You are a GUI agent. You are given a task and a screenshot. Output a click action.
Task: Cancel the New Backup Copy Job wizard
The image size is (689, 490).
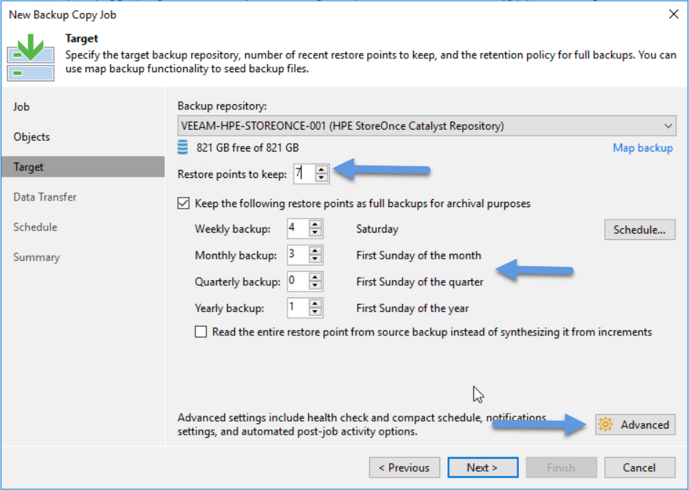tap(639, 467)
